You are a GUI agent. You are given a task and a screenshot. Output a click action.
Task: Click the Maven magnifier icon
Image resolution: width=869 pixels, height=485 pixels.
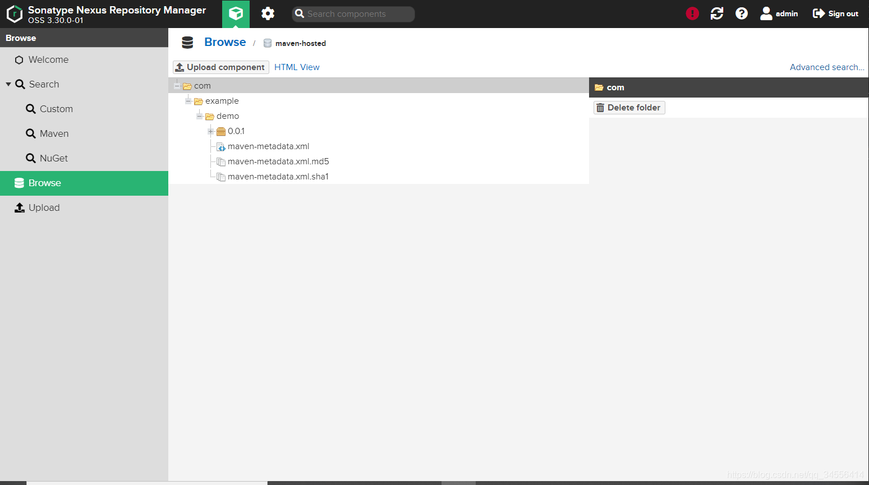(31, 133)
